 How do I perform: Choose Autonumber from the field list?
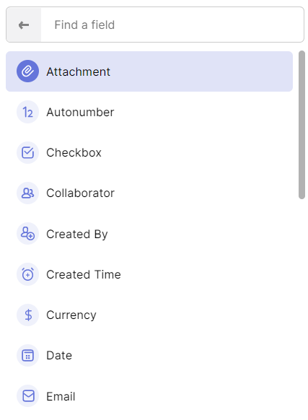coord(149,112)
